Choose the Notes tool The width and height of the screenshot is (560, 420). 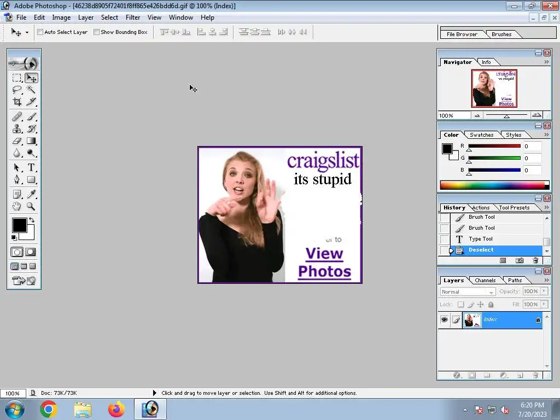click(17, 194)
